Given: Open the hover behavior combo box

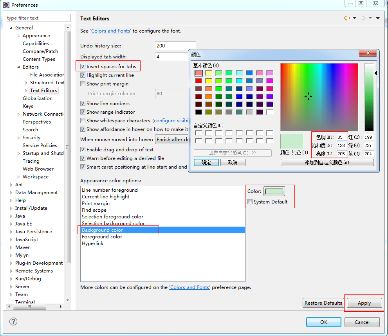Looking at the screenshot, I should click(172, 140).
